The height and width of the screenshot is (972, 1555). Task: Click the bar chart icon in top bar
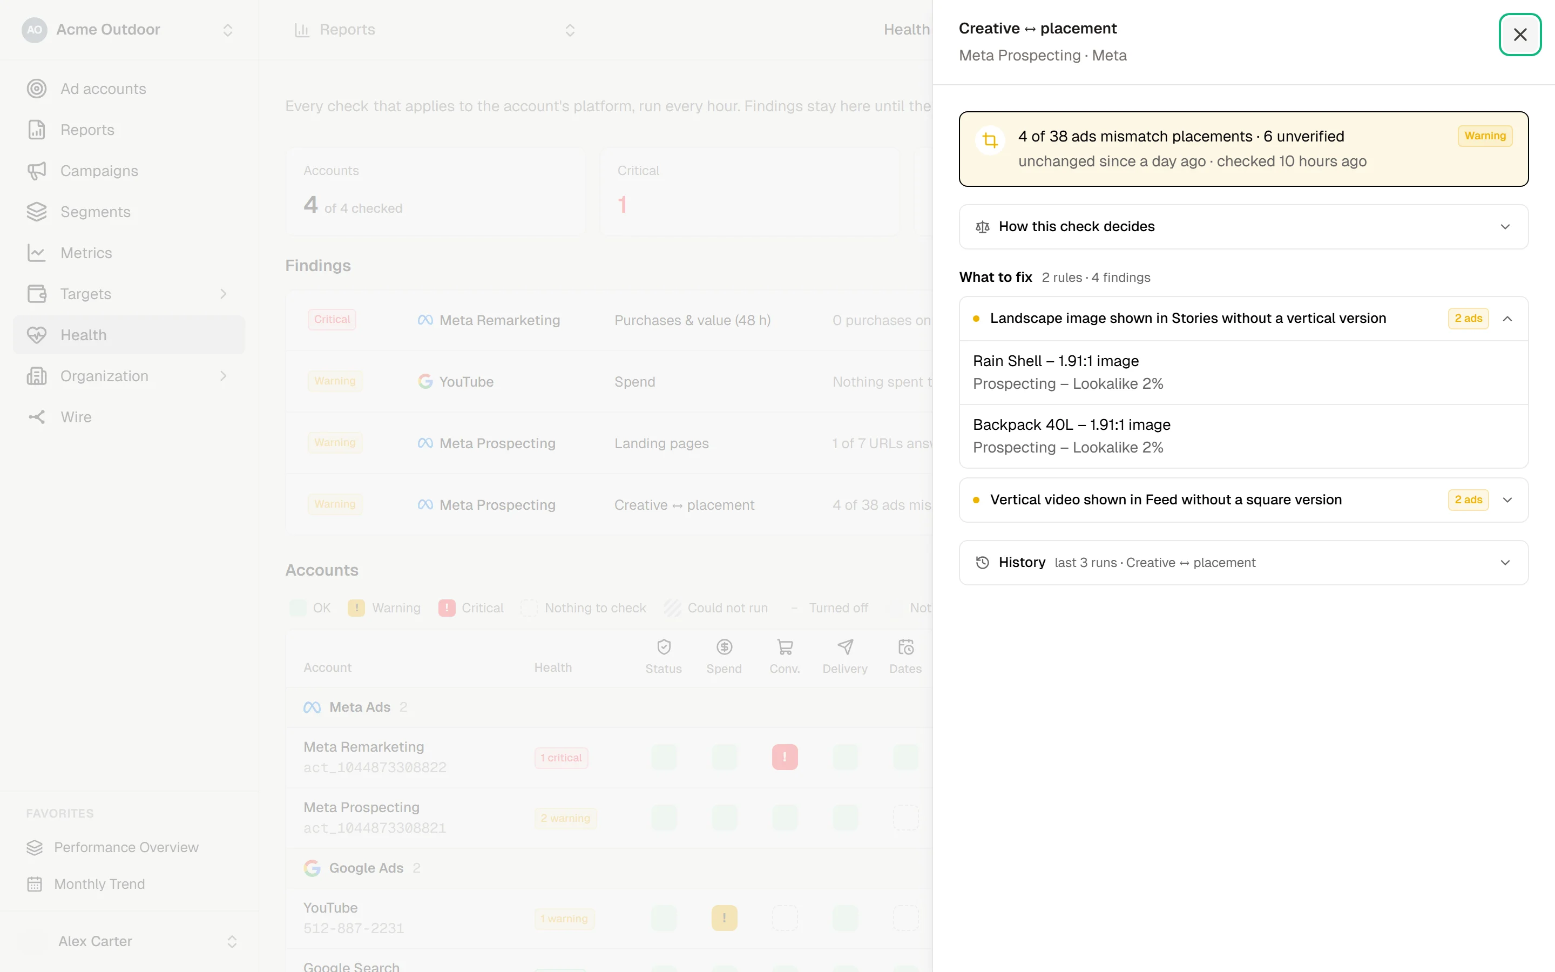click(302, 30)
